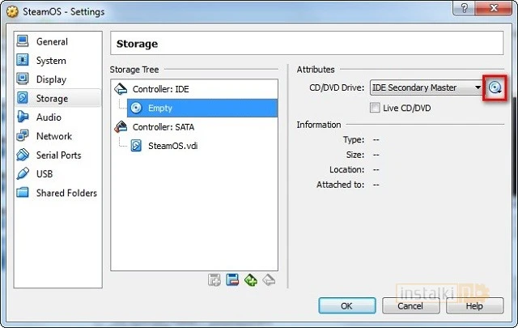Open the General settings category
This screenshot has height=328, width=518.
pos(52,42)
